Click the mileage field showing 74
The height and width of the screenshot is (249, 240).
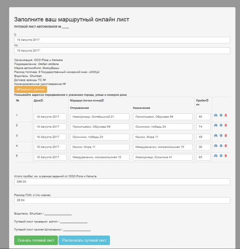[x=204, y=127]
